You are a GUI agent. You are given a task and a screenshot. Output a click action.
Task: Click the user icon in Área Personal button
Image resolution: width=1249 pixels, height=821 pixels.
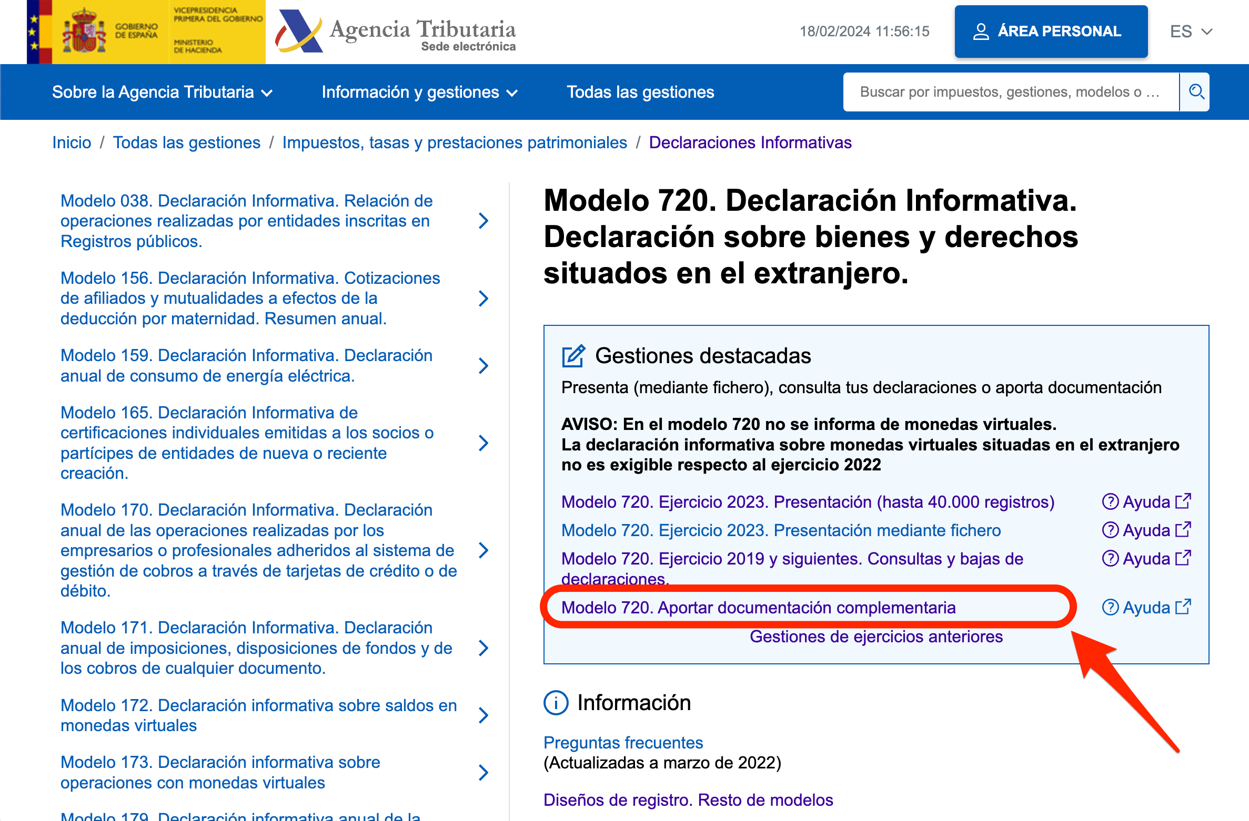981,32
